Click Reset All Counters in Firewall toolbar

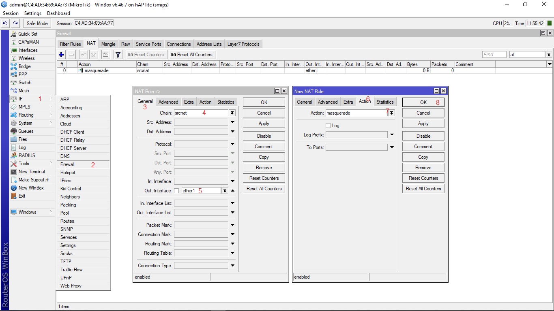[x=191, y=55]
